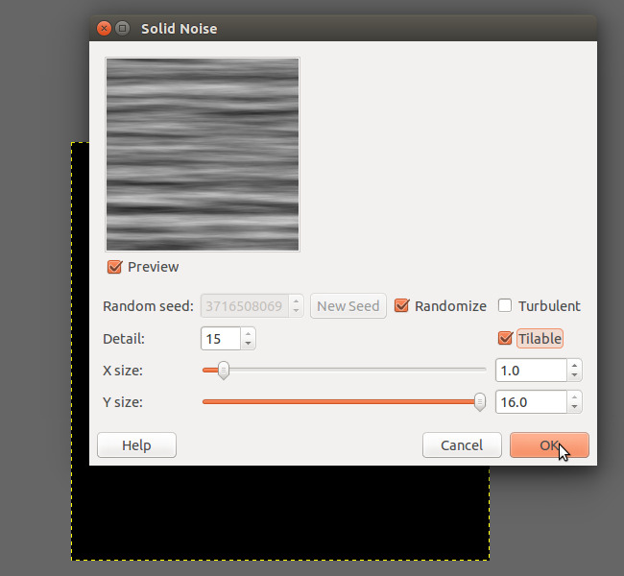Click the Y size numeric field

click(531, 402)
